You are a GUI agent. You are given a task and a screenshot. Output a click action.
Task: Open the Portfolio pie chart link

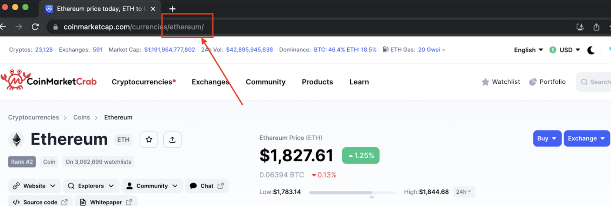547,82
